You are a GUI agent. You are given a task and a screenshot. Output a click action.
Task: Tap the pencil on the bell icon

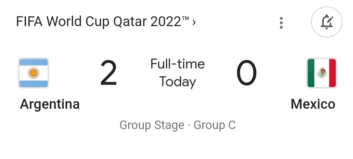pyautogui.click(x=330, y=20)
